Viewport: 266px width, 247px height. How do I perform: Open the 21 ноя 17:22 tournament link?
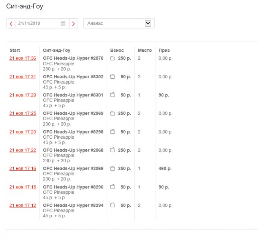[x=23, y=150]
